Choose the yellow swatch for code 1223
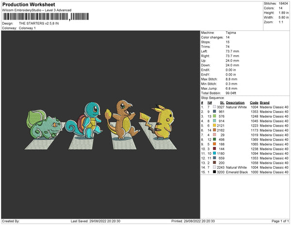This screenshot has width=291, height=225. (x=214, y=126)
